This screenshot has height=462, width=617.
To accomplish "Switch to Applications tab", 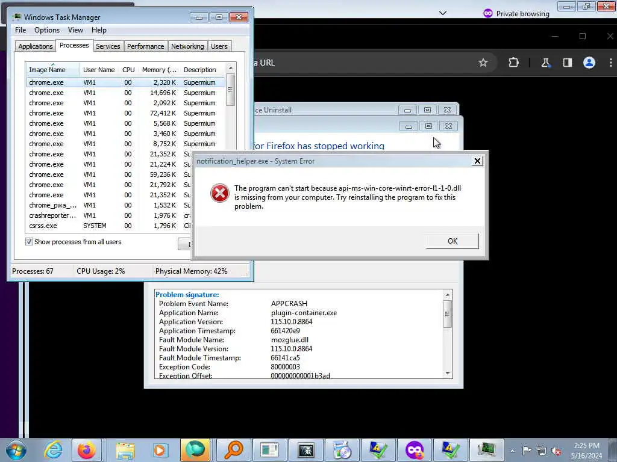I will (36, 46).
